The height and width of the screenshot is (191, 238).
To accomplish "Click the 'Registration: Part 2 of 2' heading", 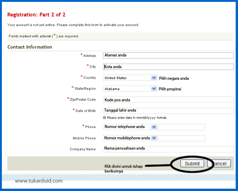I will [x=36, y=14].
